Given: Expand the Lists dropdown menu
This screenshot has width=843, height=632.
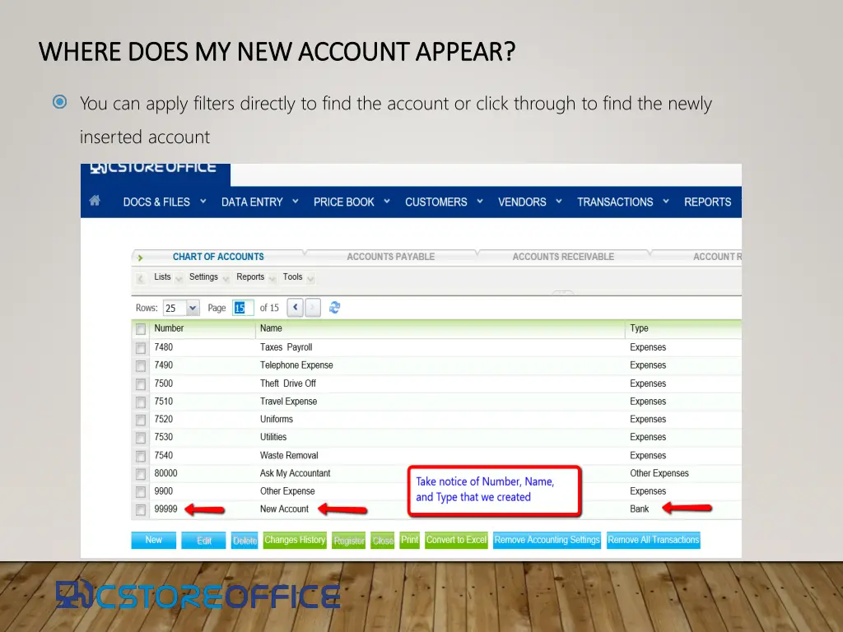Looking at the screenshot, I should click(x=168, y=277).
